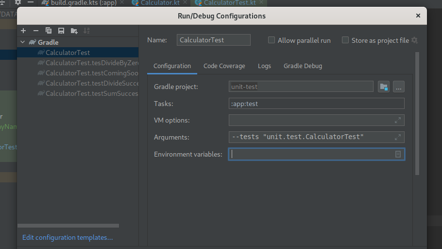Select registered Gradle project via folder icon
Viewport: 442px width, 249px height.
[384, 87]
